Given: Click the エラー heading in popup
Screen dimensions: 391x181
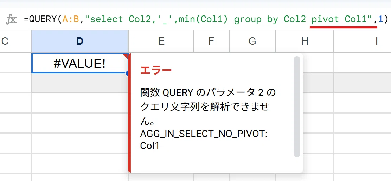Looking at the screenshot, I should (156, 71).
